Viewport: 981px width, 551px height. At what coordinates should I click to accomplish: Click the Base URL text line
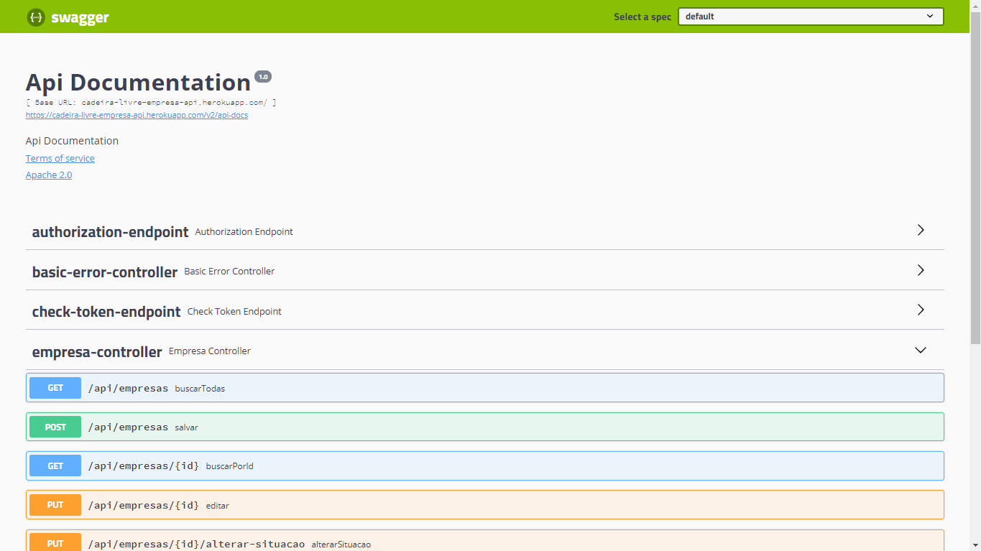(x=151, y=103)
